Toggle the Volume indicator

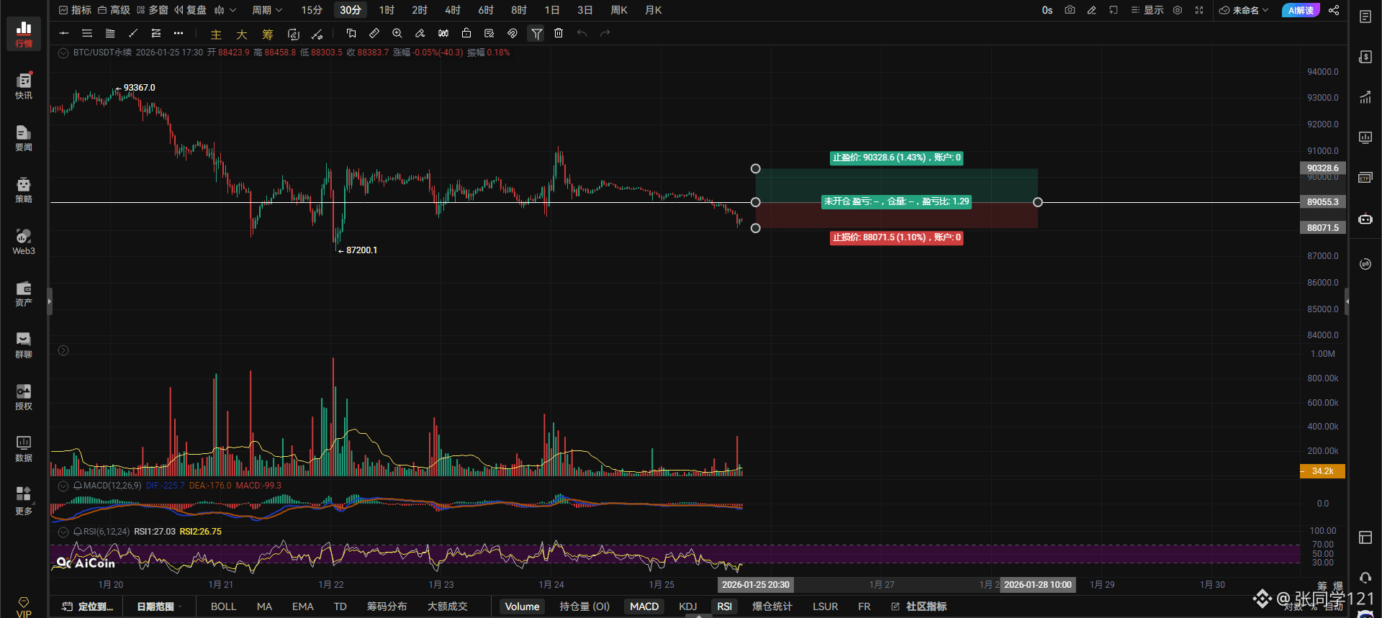tap(522, 606)
